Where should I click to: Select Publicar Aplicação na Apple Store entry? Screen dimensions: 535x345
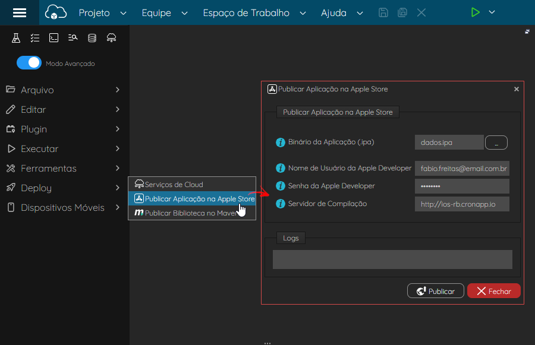(192, 199)
